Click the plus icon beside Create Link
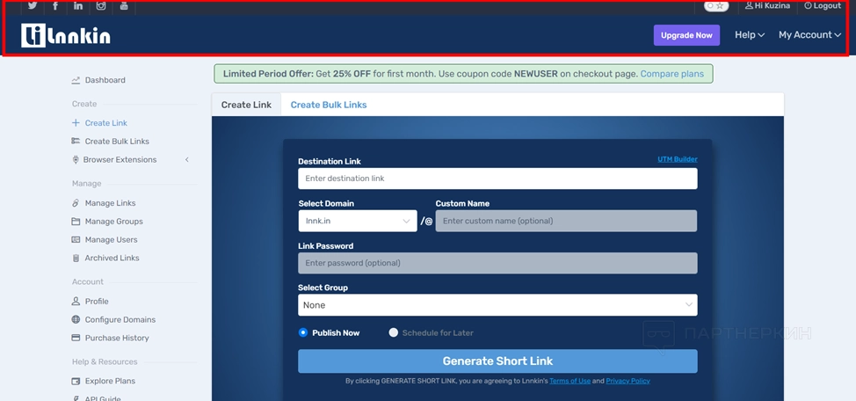The width and height of the screenshot is (856, 401). click(76, 123)
